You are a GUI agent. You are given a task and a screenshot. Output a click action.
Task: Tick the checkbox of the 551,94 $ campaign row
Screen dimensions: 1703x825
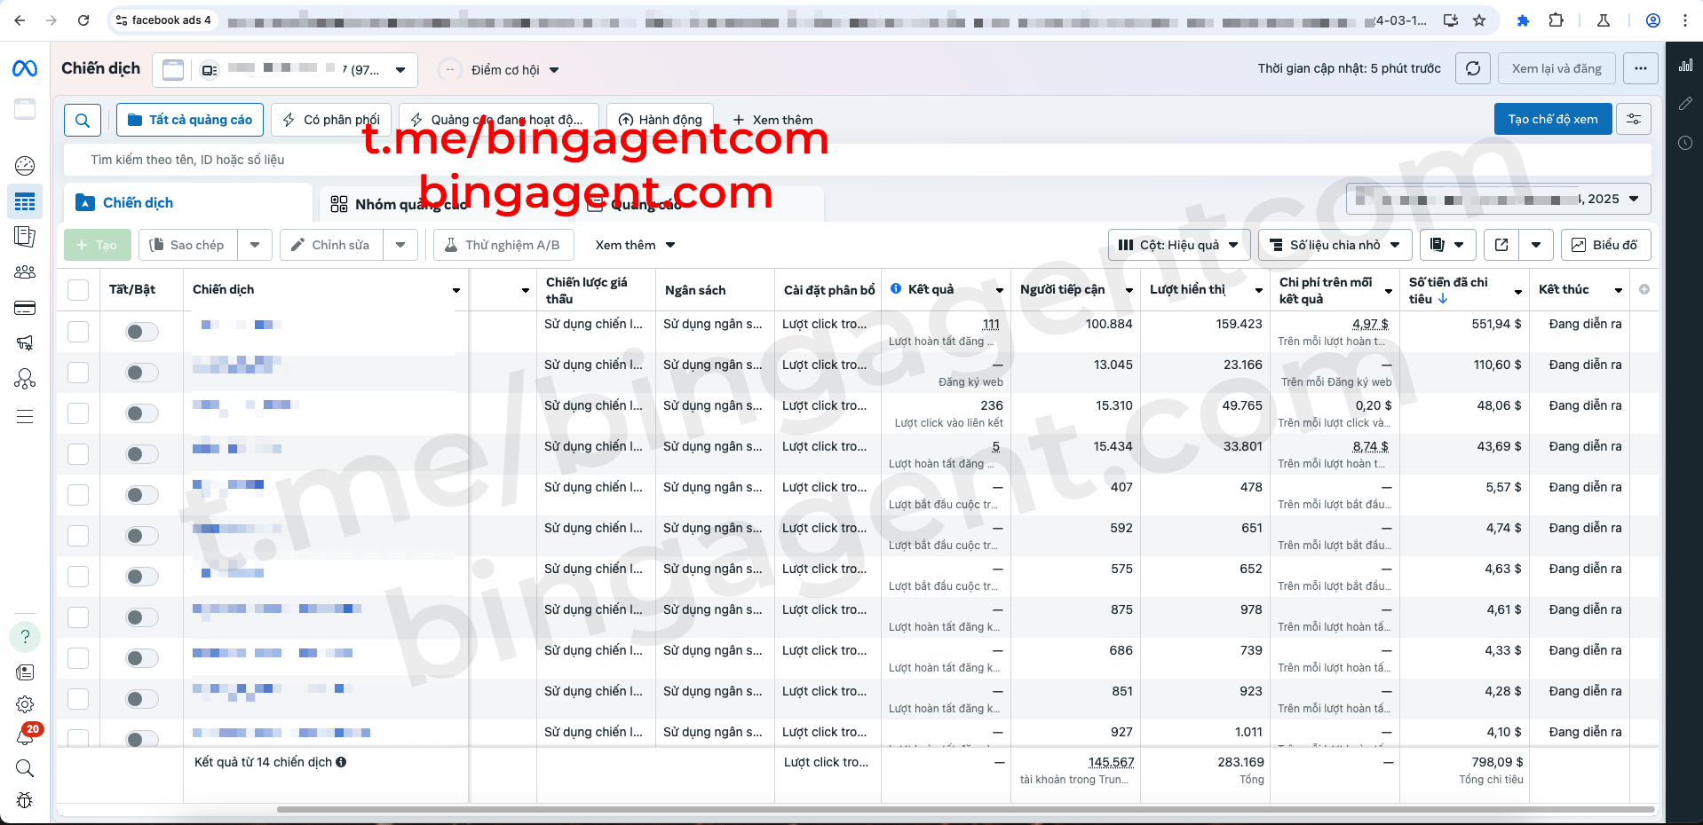(x=78, y=332)
